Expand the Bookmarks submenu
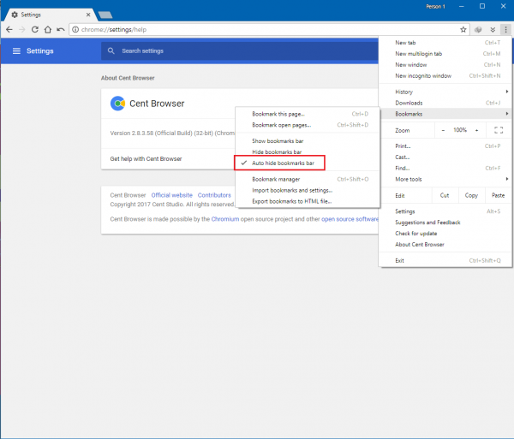Viewport: 514px width, 439px height. pos(445,114)
